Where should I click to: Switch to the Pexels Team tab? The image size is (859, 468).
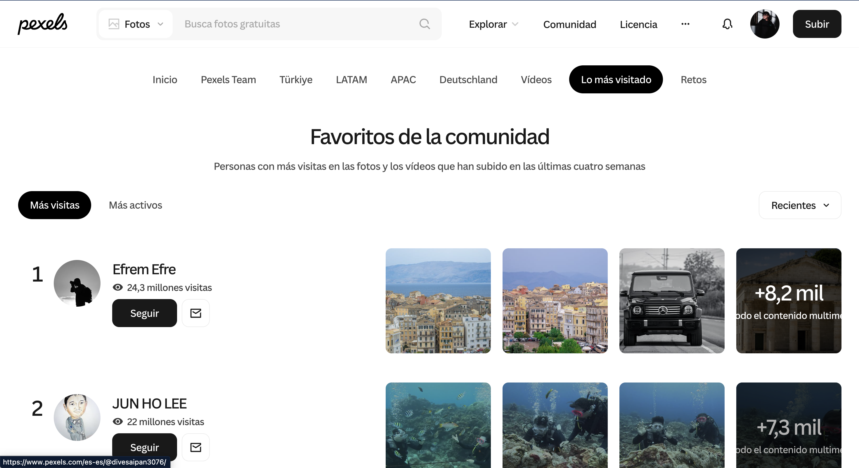click(x=228, y=80)
